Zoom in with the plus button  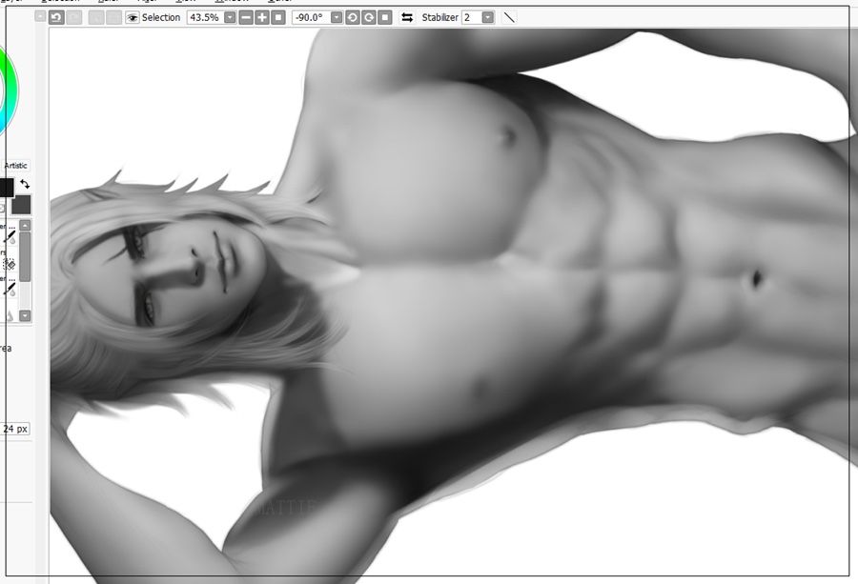point(262,17)
